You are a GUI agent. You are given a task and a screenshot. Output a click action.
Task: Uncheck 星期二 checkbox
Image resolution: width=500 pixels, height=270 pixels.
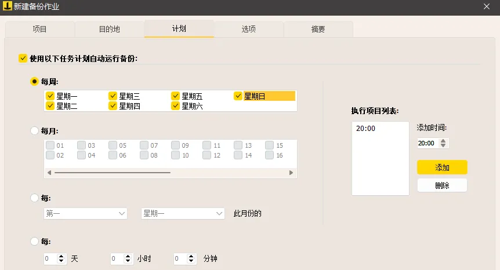[50, 105]
